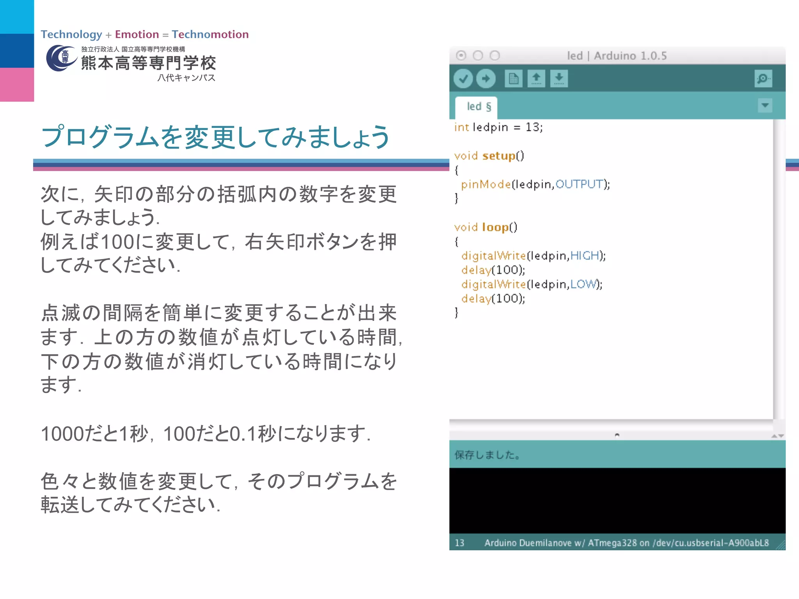Click the vertical editor scrollbar
This screenshot has width=799, height=599.
(x=778, y=269)
